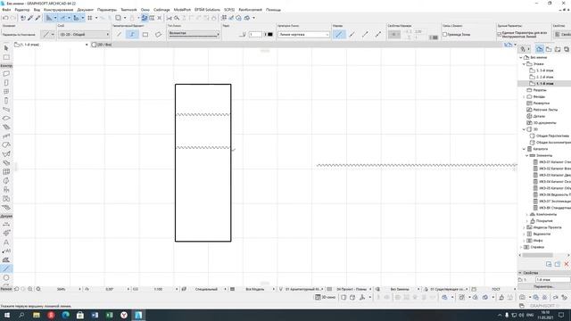Open the Файл menu

coord(6,10)
